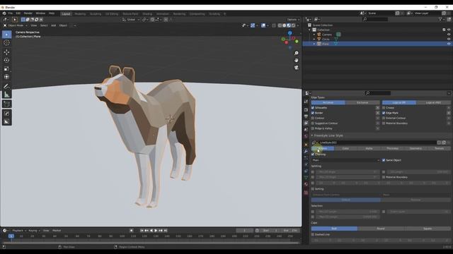Image resolution: width=453 pixels, height=254 pixels.
Task: Toggle the Silhouette edge type checkbox
Action: point(313,108)
